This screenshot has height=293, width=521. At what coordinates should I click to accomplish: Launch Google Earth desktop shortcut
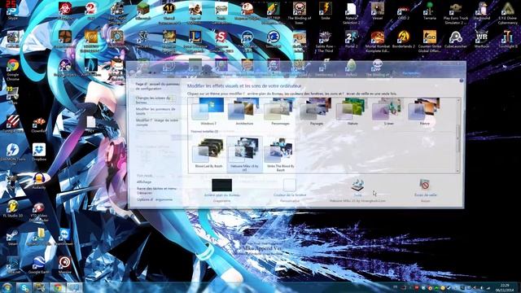tap(39, 265)
